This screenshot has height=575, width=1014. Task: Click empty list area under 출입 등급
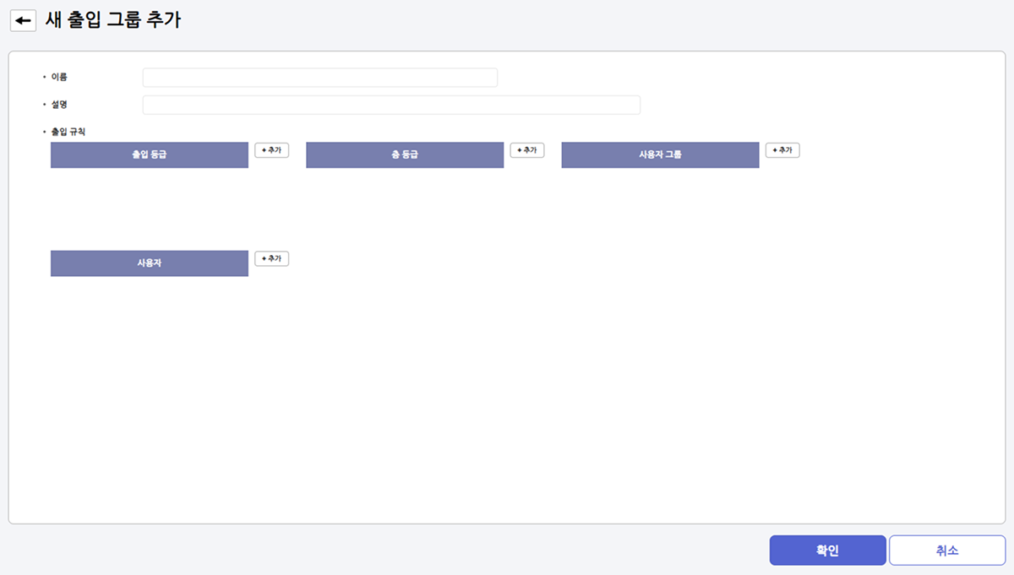coord(150,203)
